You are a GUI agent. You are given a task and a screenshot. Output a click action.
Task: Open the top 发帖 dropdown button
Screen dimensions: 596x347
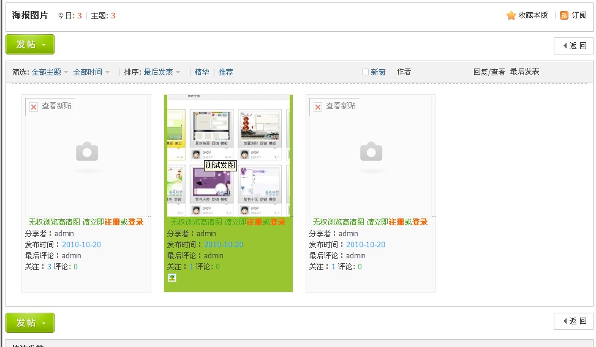(x=30, y=45)
